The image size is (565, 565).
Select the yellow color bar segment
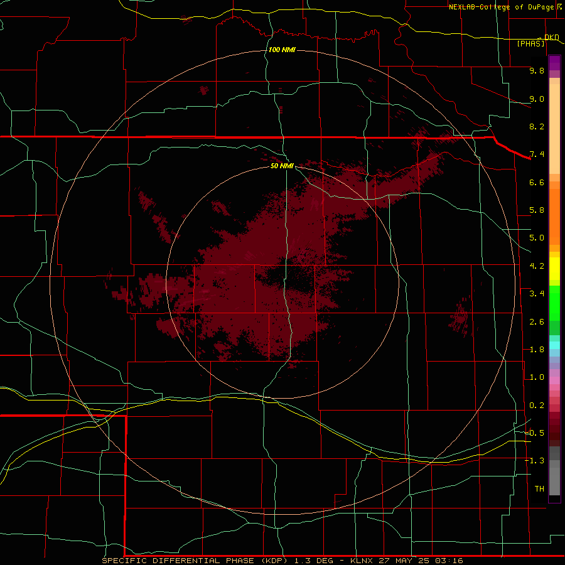pyautogui.click(x=554, y=269)
